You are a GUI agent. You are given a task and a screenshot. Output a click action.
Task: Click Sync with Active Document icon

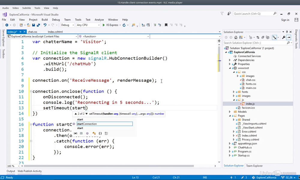258,38
